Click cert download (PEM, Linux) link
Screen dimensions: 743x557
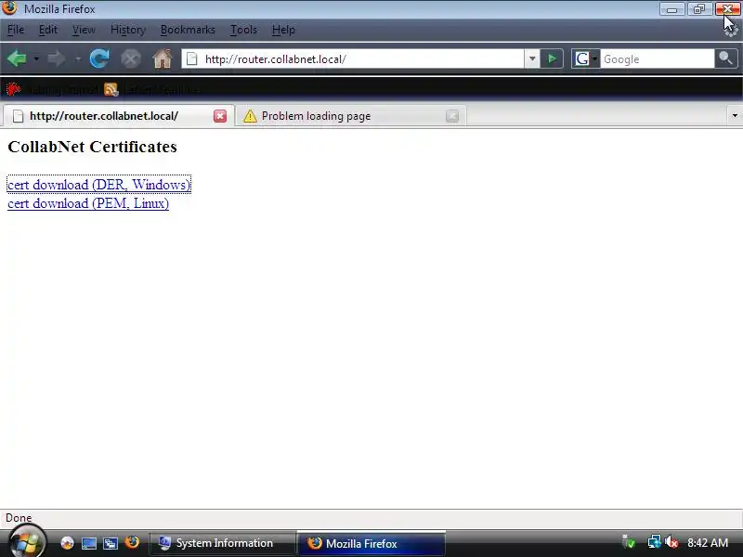tap(88, 203)
